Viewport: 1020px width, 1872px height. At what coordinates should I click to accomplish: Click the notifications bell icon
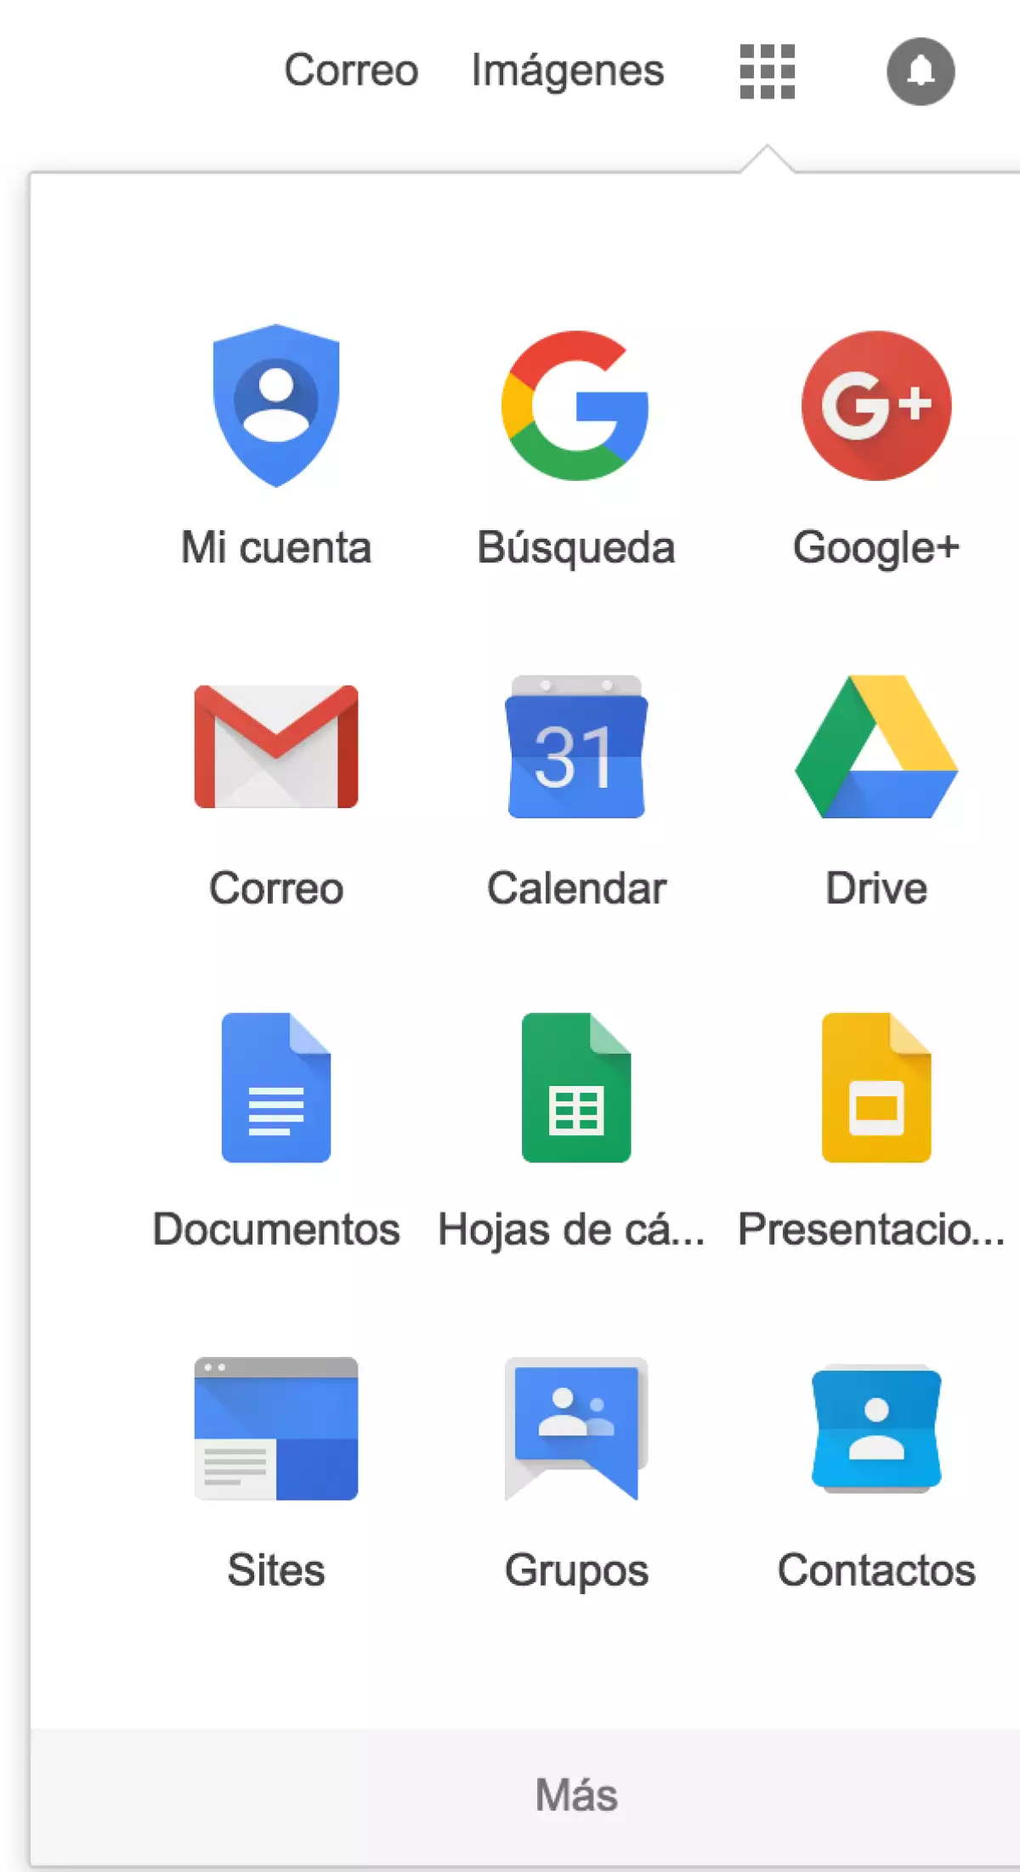pos(921,71)
